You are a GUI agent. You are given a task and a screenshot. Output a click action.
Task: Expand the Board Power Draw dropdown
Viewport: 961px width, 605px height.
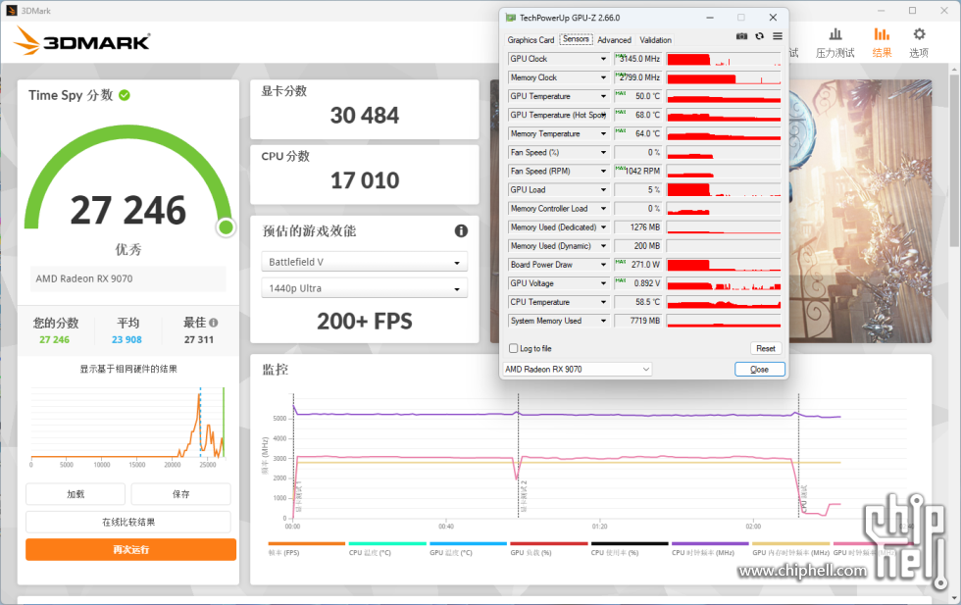(603, 265)
